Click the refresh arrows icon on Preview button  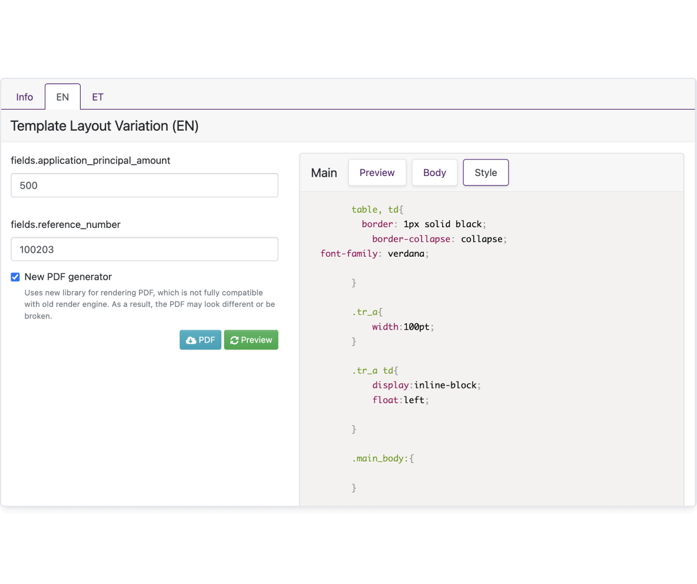(x=234, y=340)
